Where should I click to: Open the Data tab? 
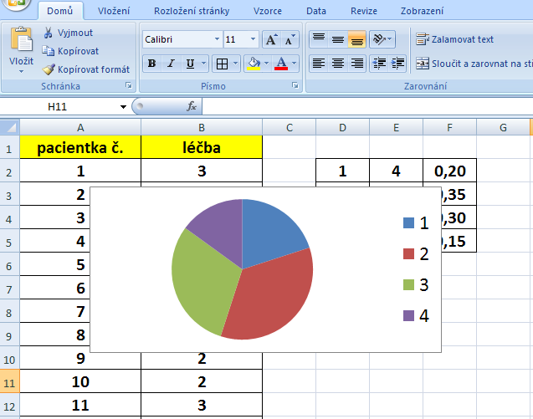pos(316,11)
